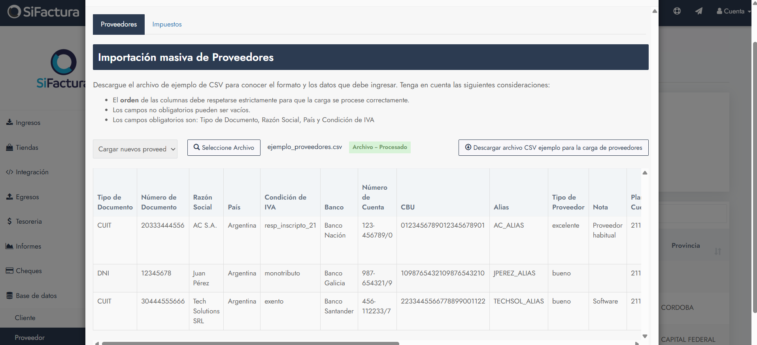Click the Tesoreria dollar icon
The image size is (757, 345).
[9, 221]
